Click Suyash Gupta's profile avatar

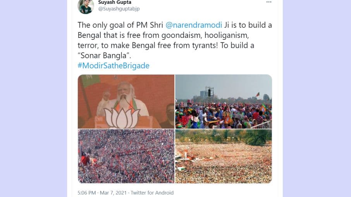tap(86, 6)
